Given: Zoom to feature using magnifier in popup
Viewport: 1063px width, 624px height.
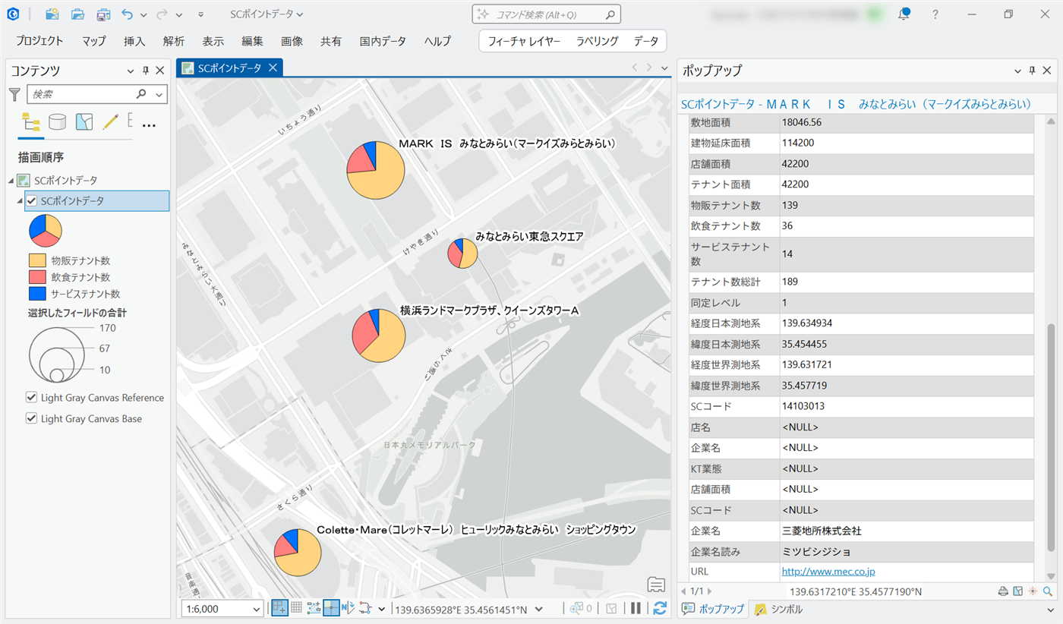Looking at the screenshot, I should 1048,591.
